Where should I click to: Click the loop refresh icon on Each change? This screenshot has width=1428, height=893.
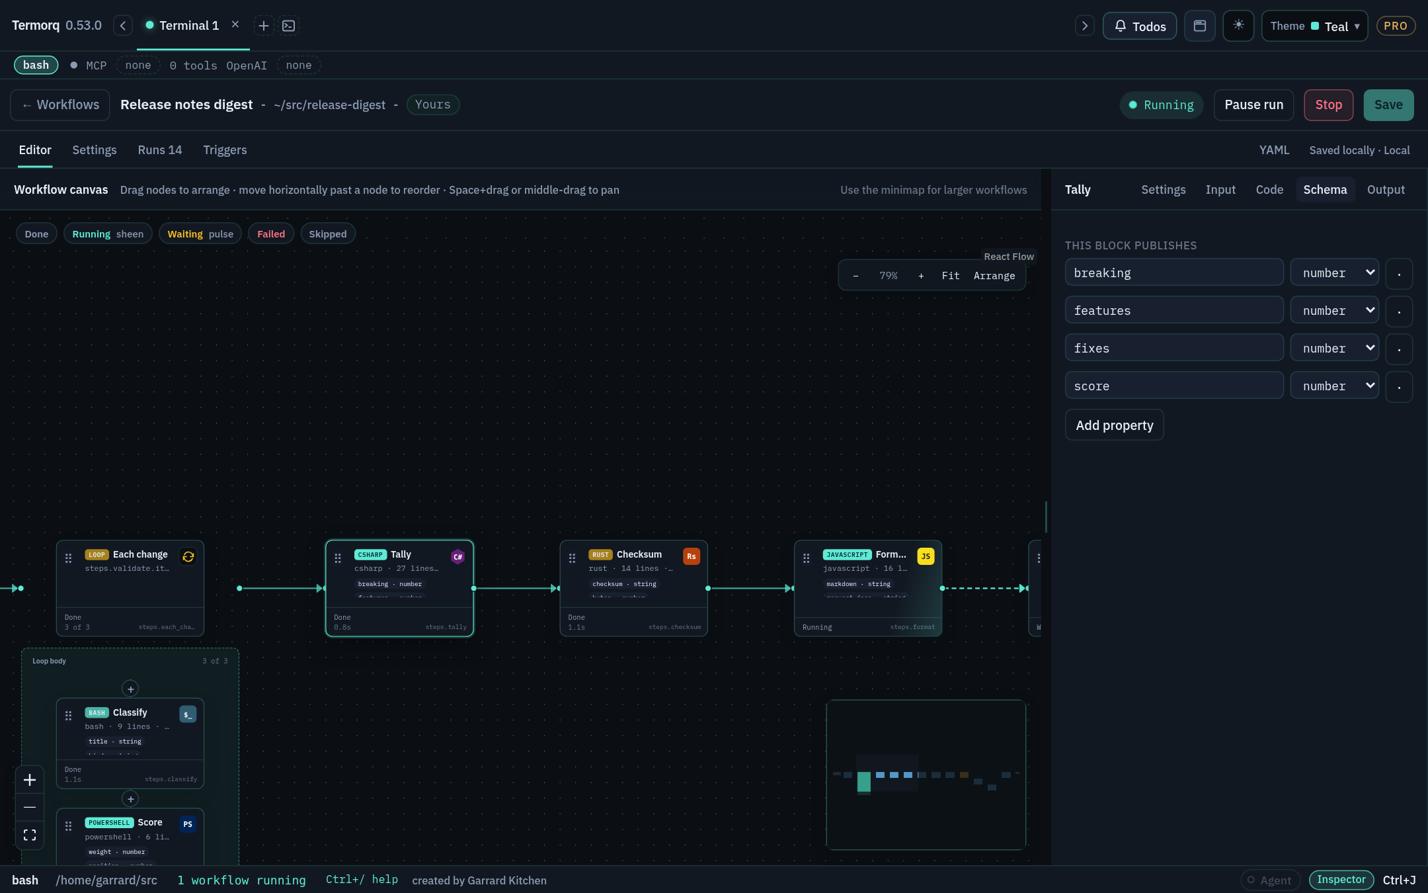[188, 556]
